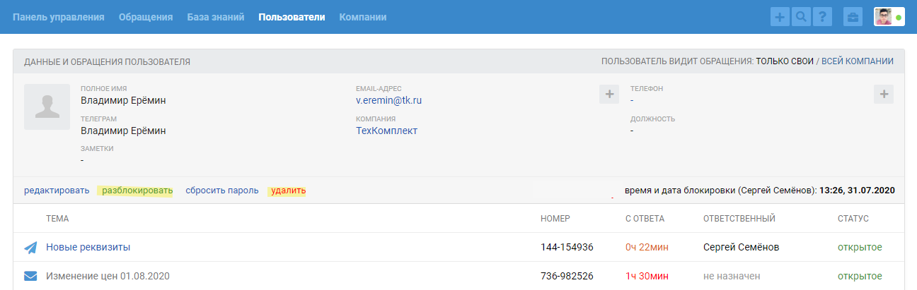This screenshot has height=290, width=917.
Task: Click ticket number 144-154936
Action: click(567, 247)
